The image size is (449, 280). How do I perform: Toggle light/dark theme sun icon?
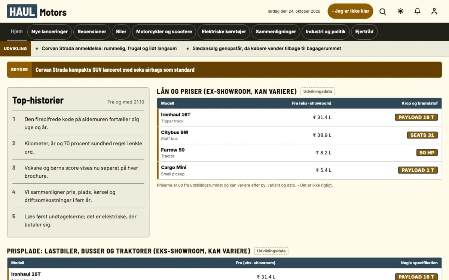click(401, 11)
